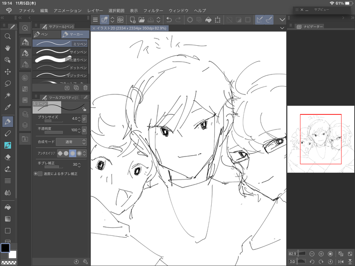Select the black main color swatch
Viewport: 355px width, 266px height.
(5, 248)
